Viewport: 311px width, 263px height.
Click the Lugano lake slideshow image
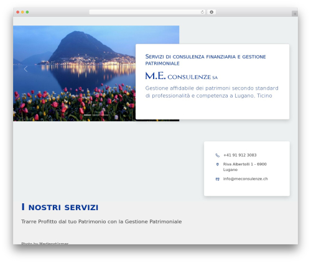coord(74,73)
